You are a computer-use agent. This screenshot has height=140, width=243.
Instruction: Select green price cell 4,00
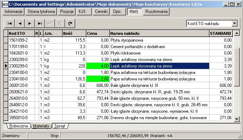98,66
